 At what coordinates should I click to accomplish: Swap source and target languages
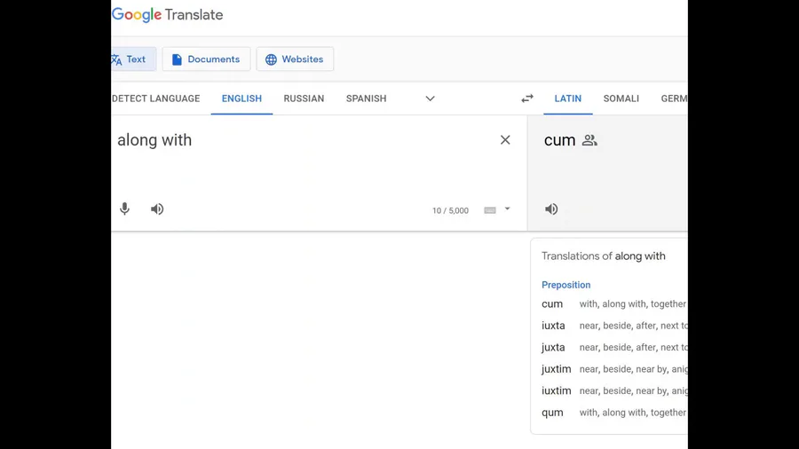(527, 98)
